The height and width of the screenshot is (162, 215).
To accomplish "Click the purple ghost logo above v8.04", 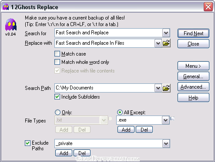I will tap(11, 25).
